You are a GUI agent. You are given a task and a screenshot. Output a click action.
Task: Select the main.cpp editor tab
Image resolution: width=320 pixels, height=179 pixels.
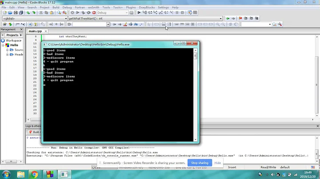35,31
